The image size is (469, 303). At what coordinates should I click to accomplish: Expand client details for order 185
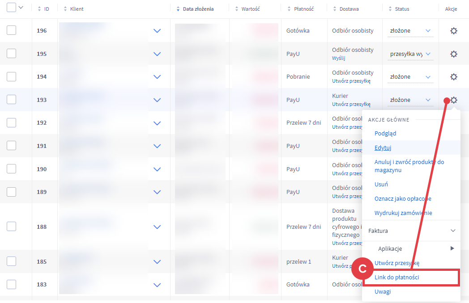coord(157,262)
